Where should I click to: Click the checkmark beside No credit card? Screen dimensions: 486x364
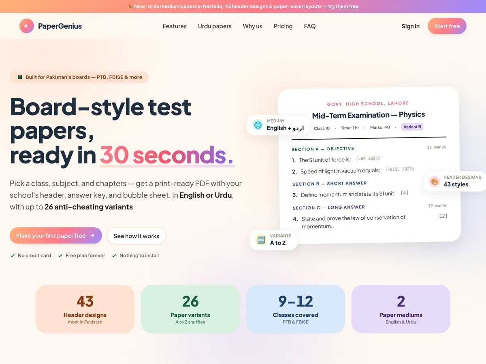pos(13,256)
